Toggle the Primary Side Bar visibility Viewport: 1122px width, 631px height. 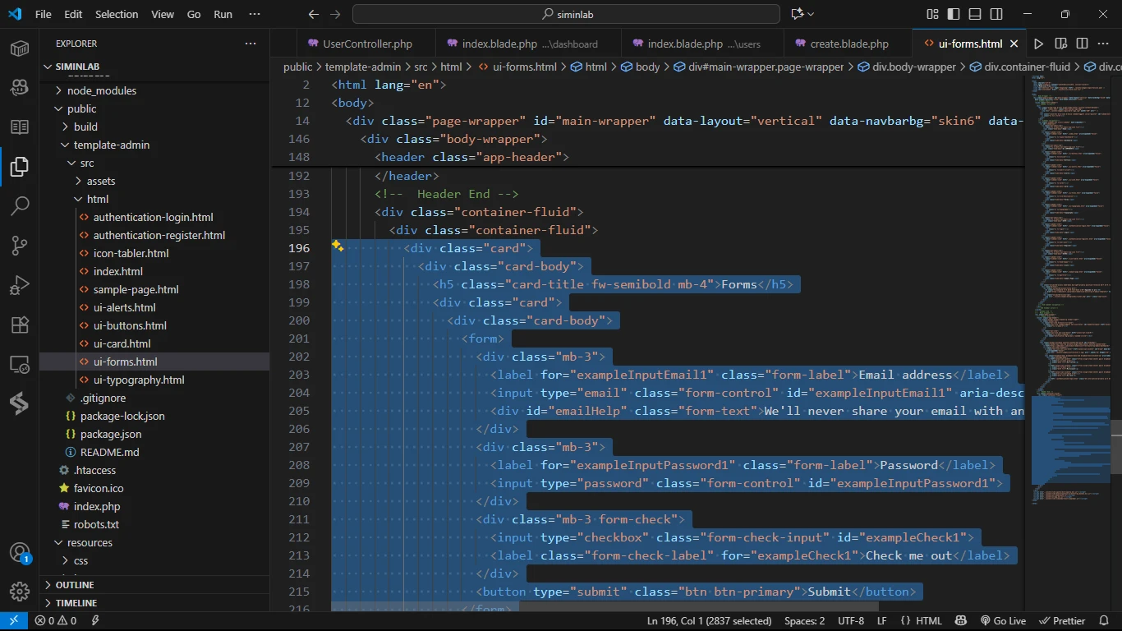[954, 14]
